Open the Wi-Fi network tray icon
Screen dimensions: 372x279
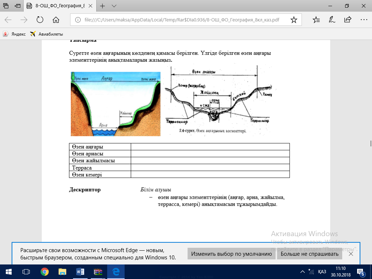click(x=311, y=272)
